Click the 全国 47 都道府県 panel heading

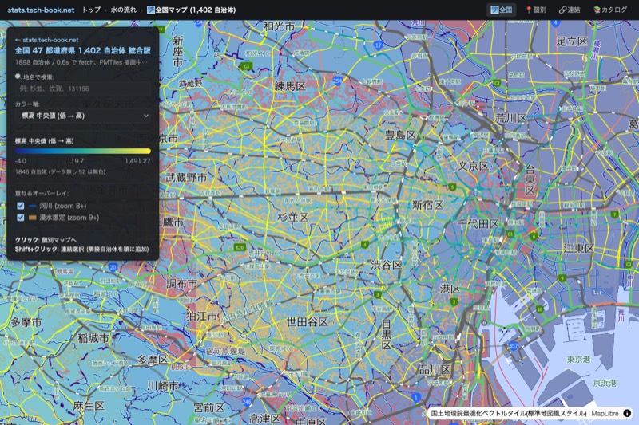pos(83,50)
